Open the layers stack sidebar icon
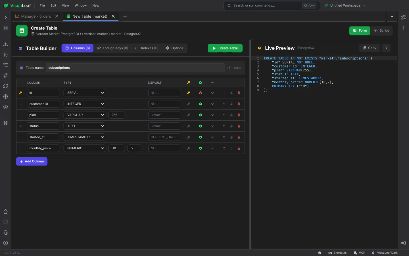The height and width of the screenshot is (256, 409). click(x=5, y=123)
